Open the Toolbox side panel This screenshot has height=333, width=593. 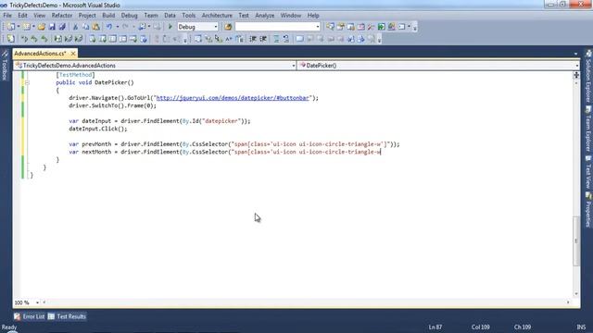point(5,66)
